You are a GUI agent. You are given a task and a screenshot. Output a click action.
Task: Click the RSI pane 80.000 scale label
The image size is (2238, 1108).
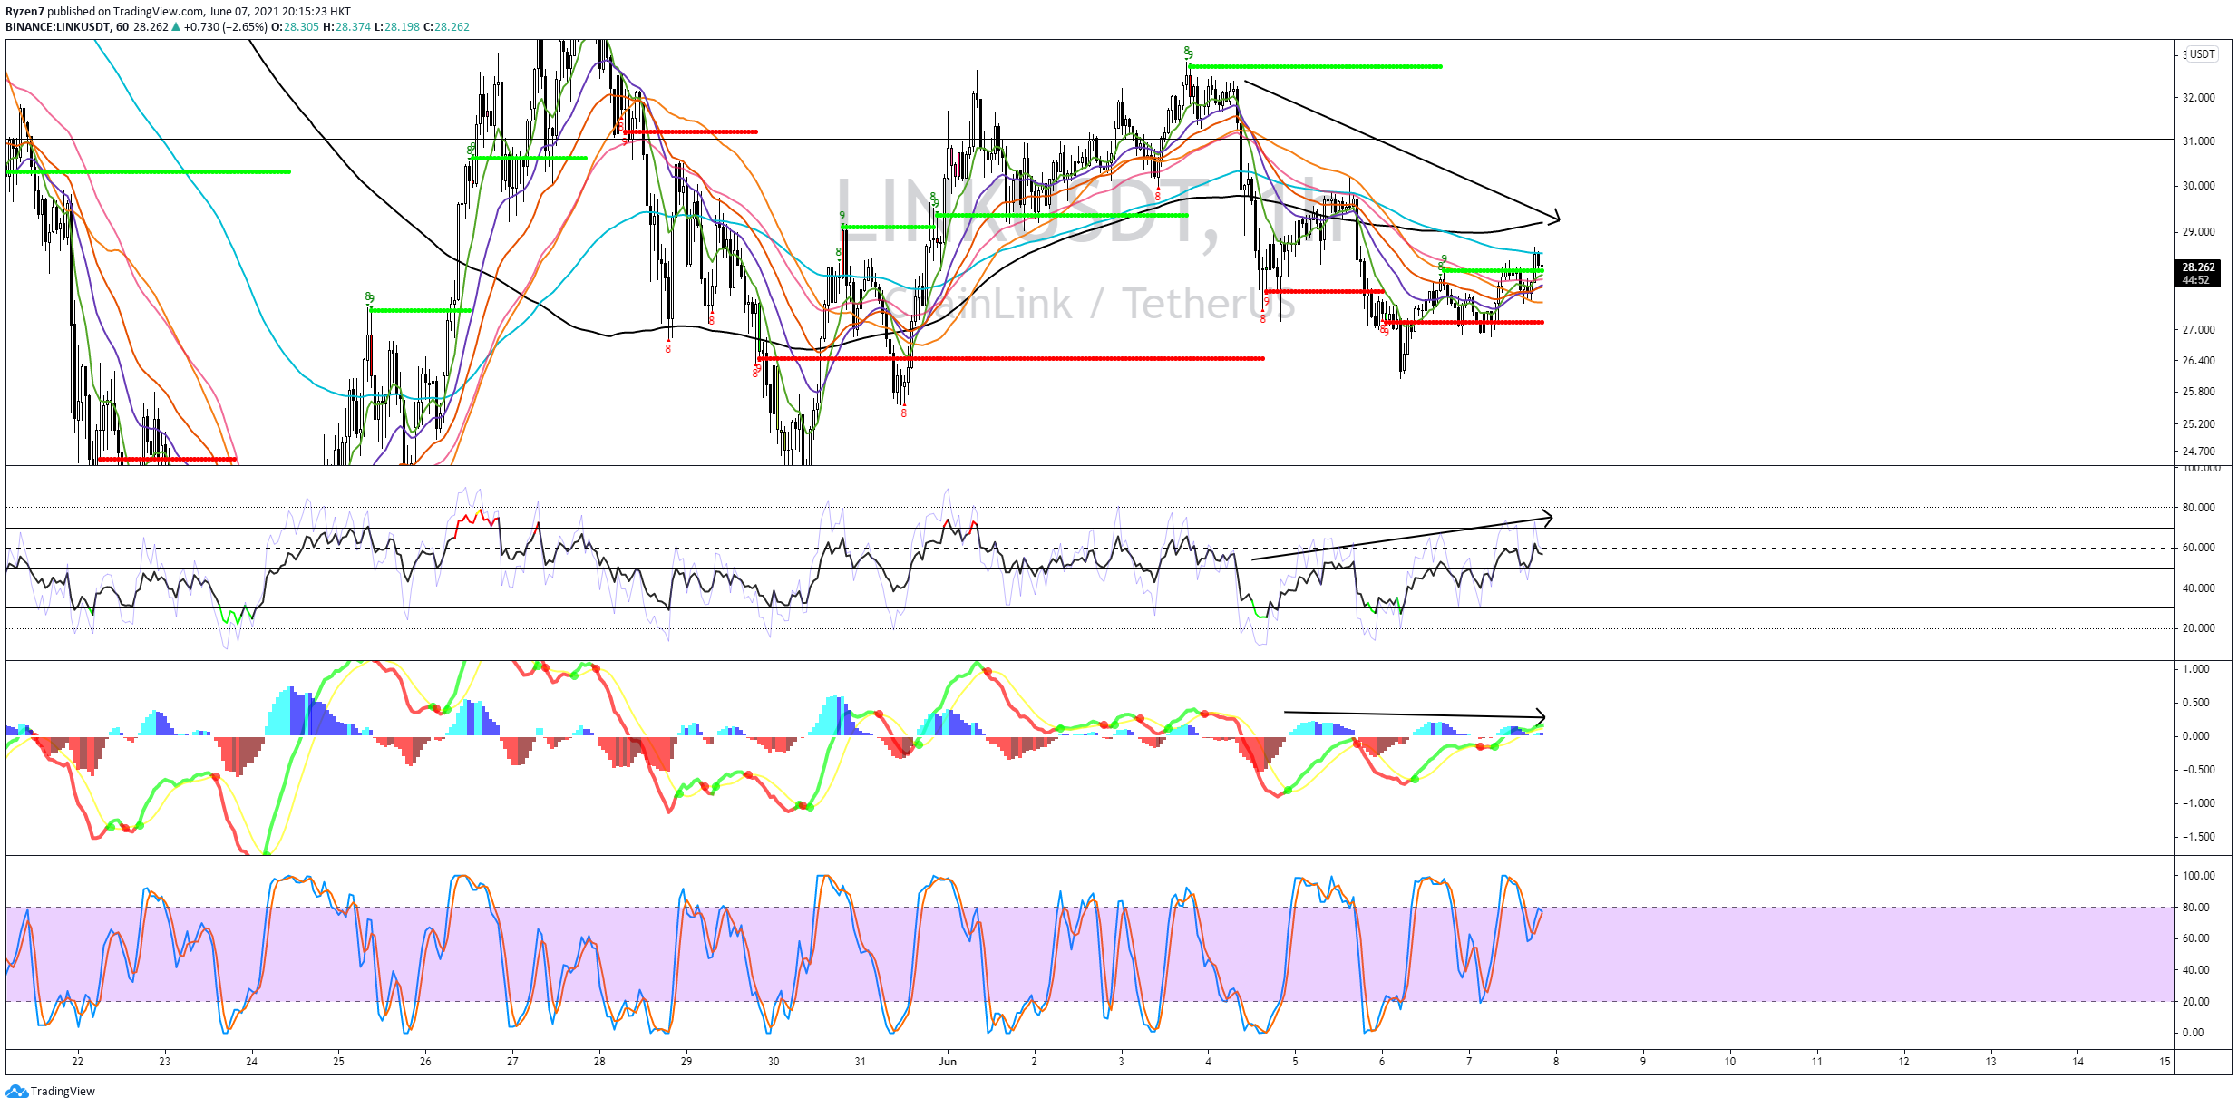tap(2198, 508)
